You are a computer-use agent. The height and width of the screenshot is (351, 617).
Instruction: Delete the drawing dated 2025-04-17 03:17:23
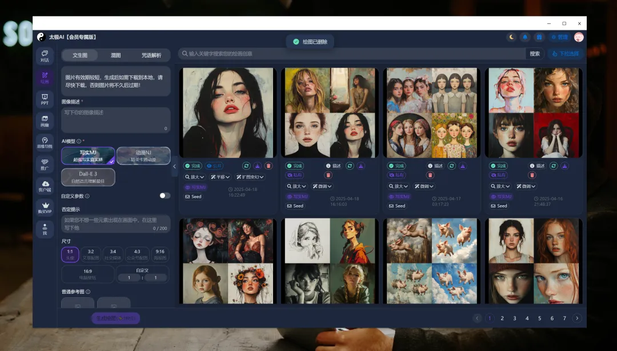(x=430, y=175)
